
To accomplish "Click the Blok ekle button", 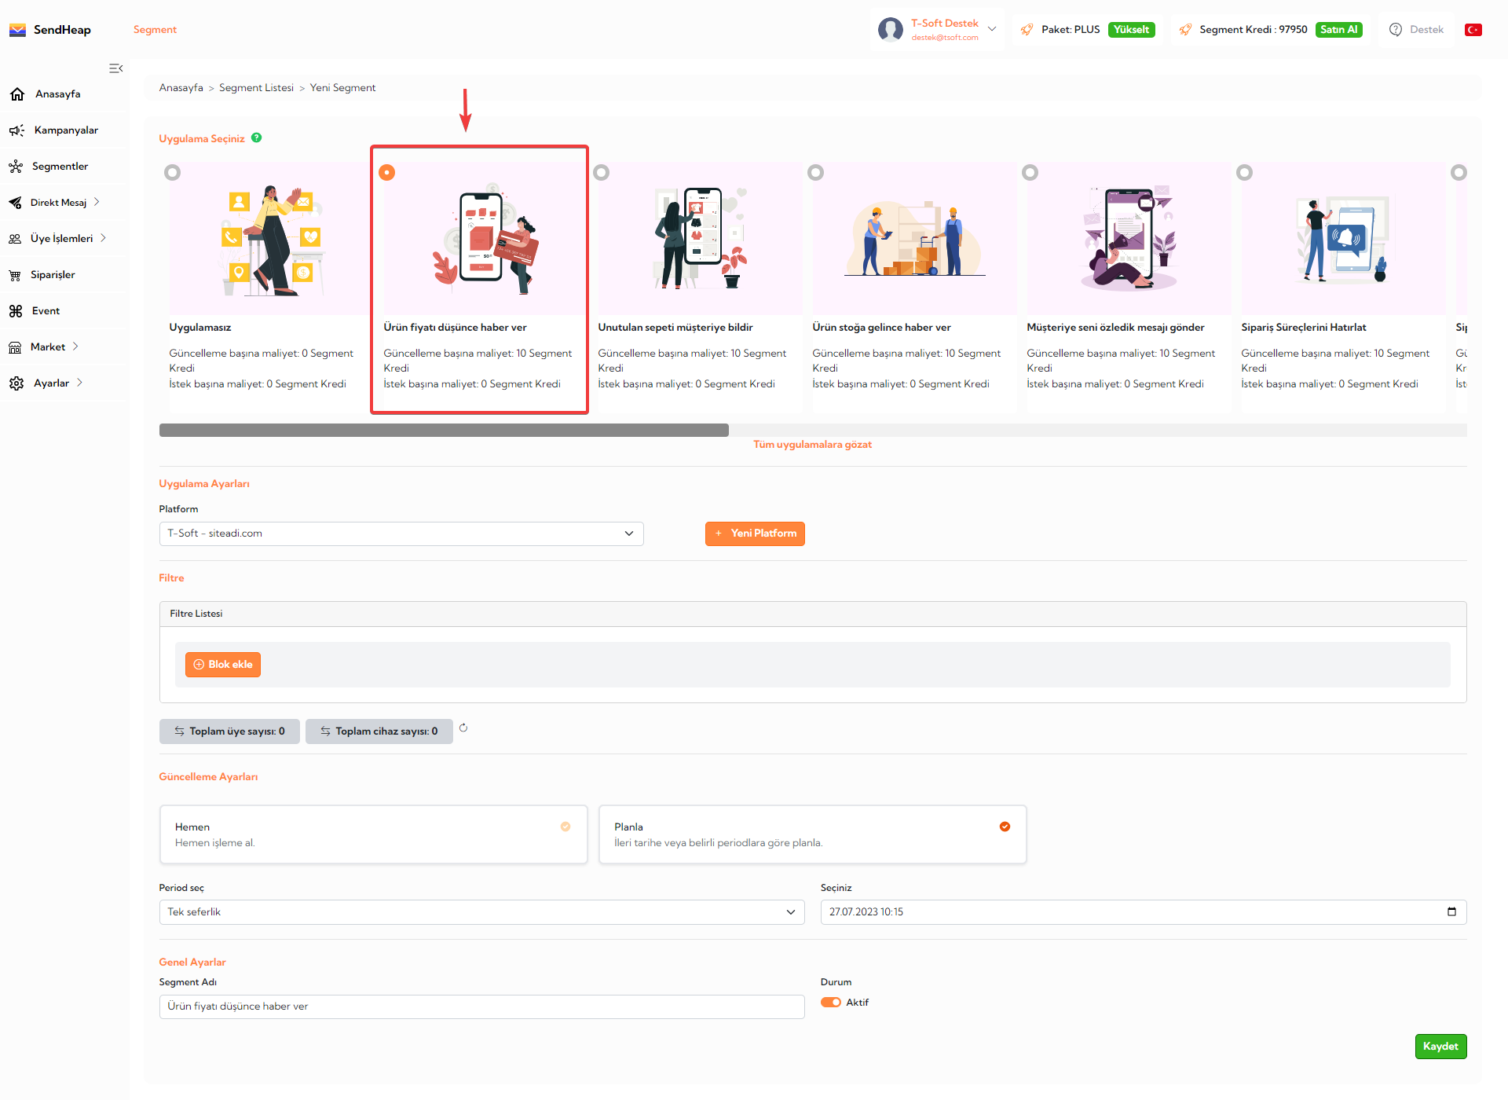I will pos(223,665).
